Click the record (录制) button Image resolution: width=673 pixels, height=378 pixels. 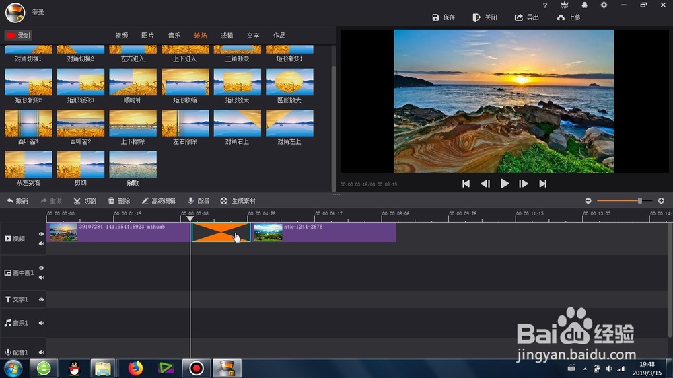click(x=18, y=36)
